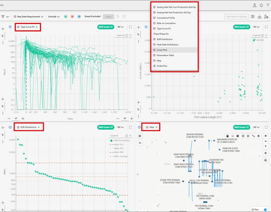Screen dimensions: 271x212
Task: Click the map print icon
Action: click(x=266, y=160)
